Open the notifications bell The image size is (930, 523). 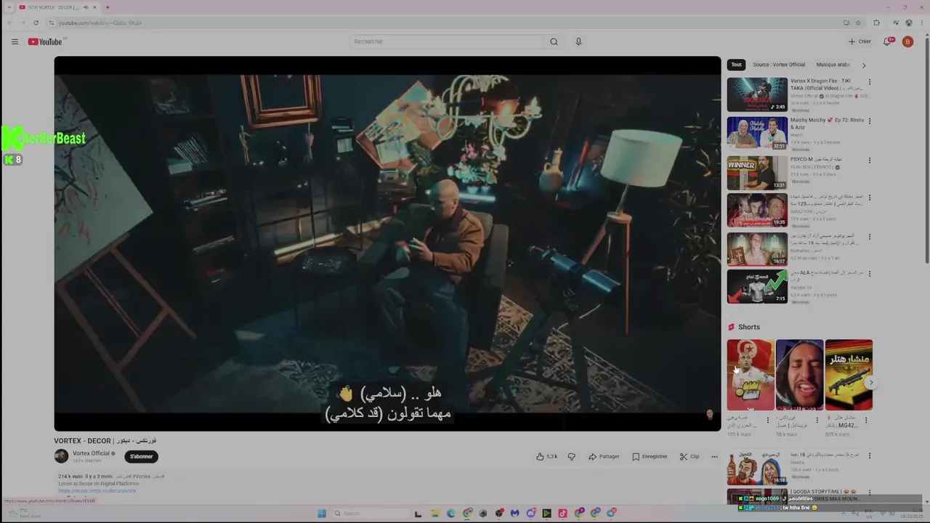(887, 41)
